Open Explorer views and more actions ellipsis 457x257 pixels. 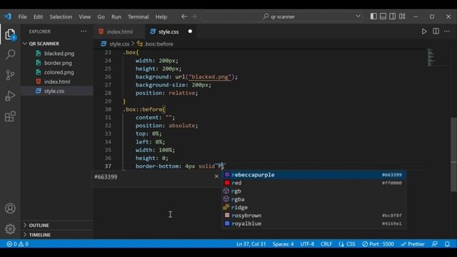84,31
